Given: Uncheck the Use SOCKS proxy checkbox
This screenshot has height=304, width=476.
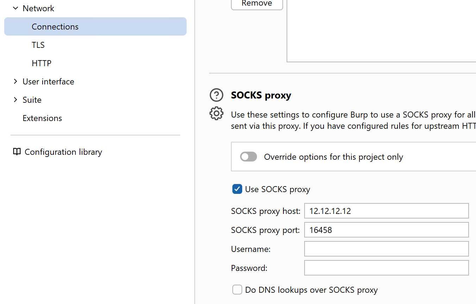Looking at the screenshot, I should coord(237,189).
